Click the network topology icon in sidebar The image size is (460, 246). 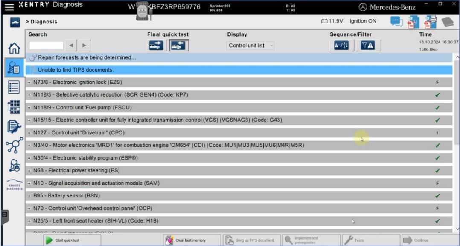[14, 146]
